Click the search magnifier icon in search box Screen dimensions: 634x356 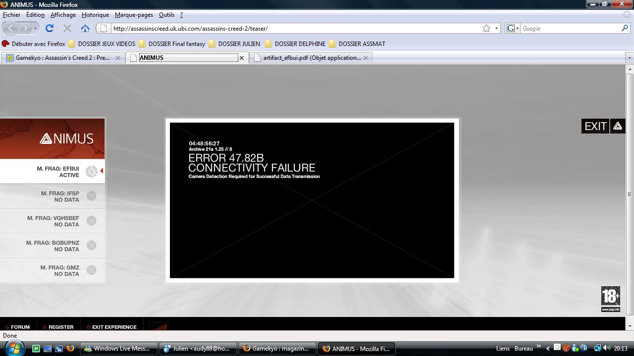(x=625, y=28)
